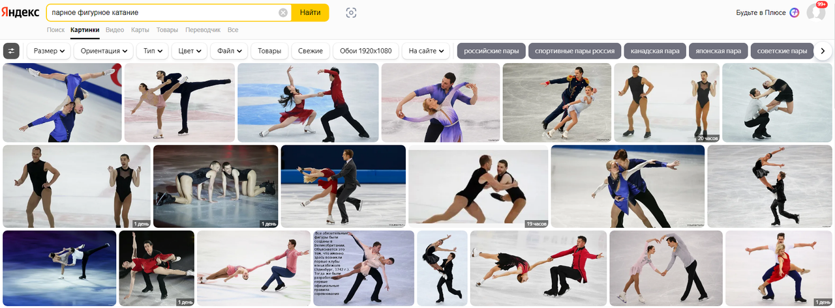The height and width of the screenshot is (308, 835).
Task: Open the Все services tab
Action: [233, 30]
